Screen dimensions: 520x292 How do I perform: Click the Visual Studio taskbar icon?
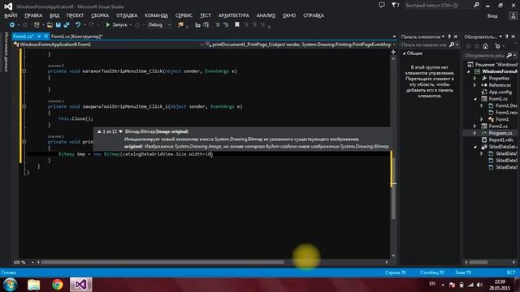click(x=81, y=285)
